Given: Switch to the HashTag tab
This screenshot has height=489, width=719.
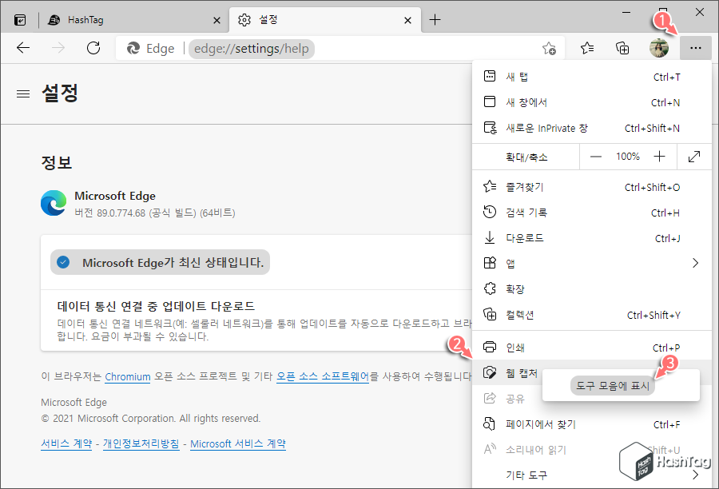Looking at the screenshot, I should click(133, 20).
